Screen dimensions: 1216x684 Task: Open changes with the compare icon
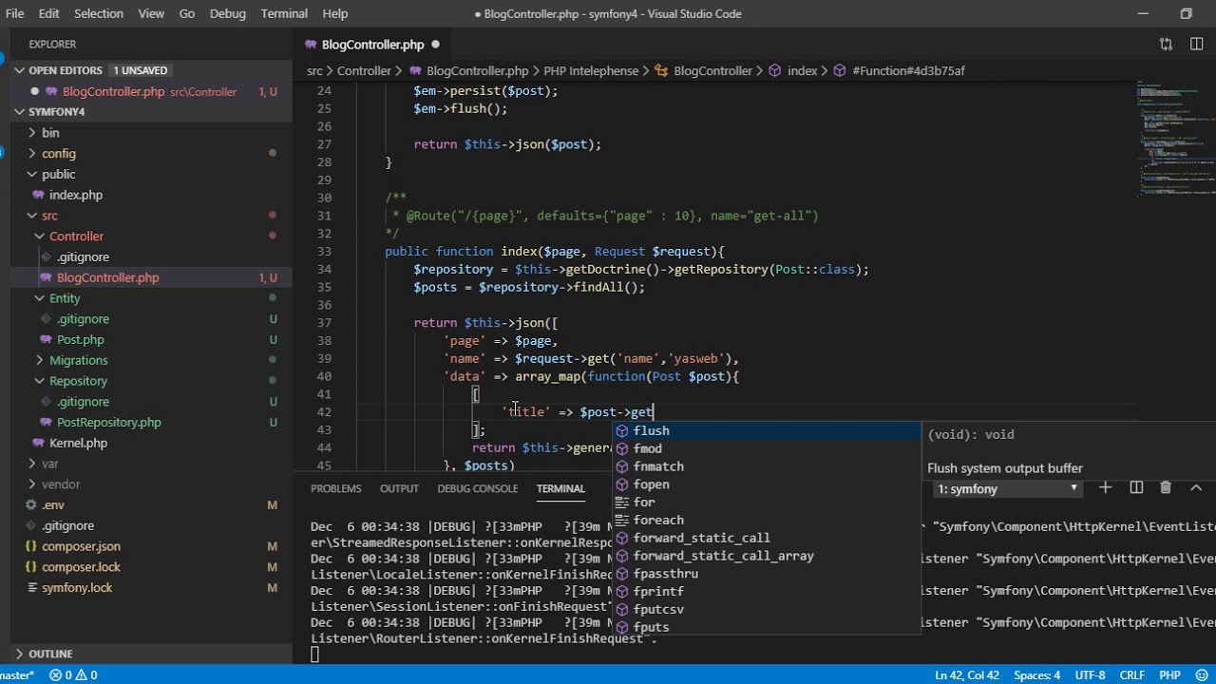[1166, 44]
